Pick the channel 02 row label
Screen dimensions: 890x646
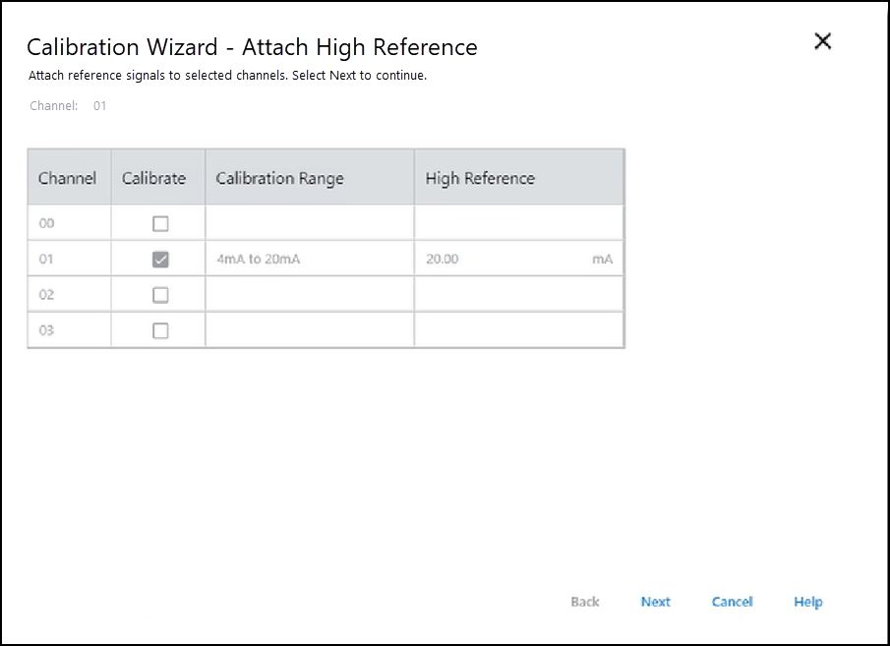(46, 295)
